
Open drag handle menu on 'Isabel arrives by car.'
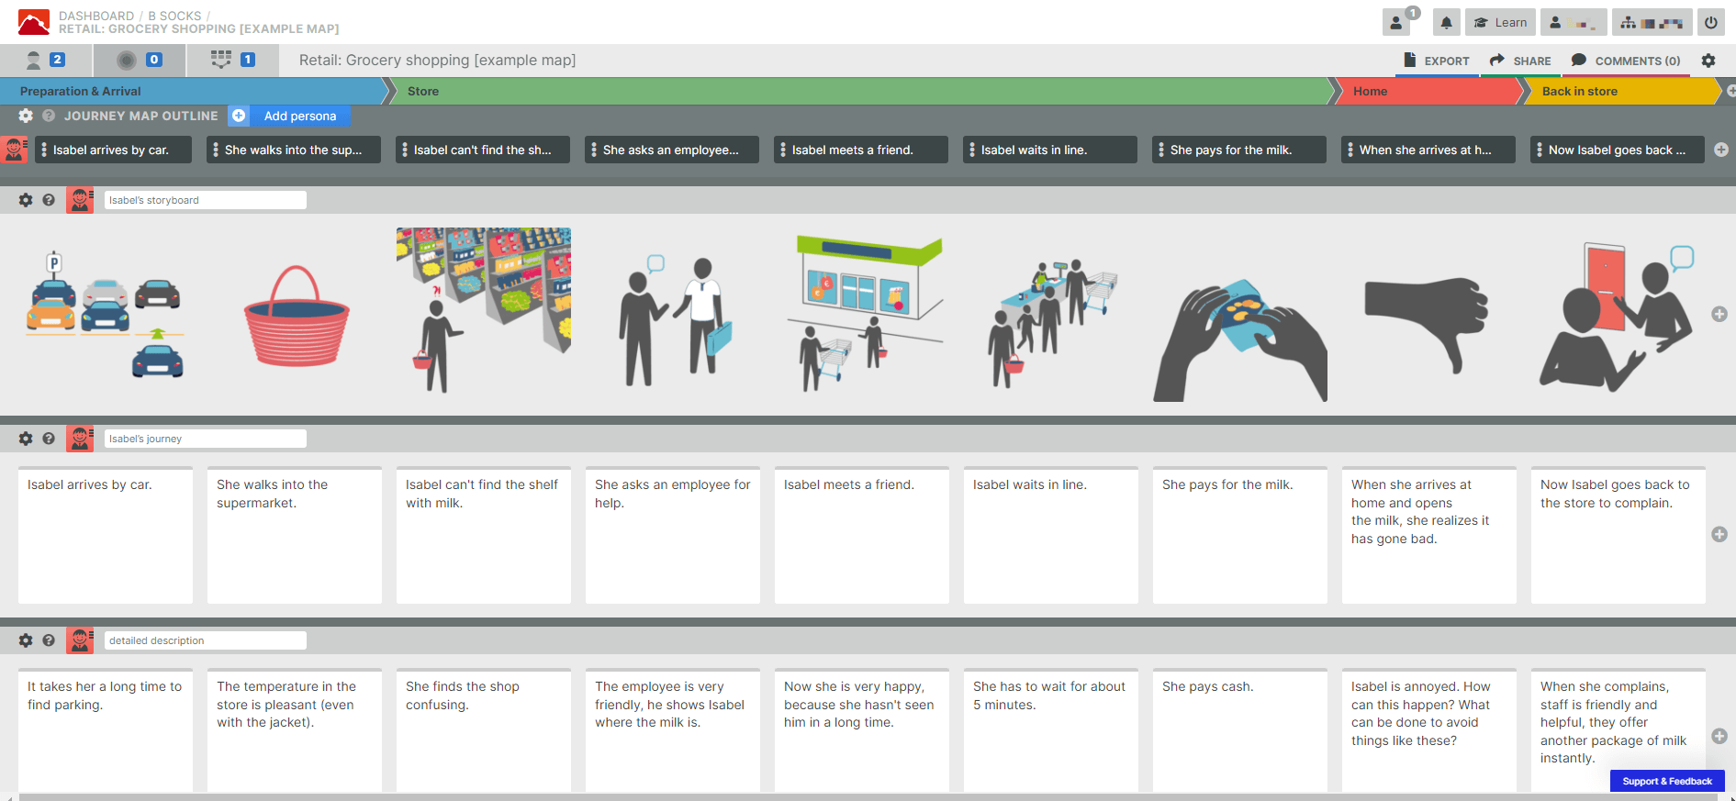[x=44, y=150]
